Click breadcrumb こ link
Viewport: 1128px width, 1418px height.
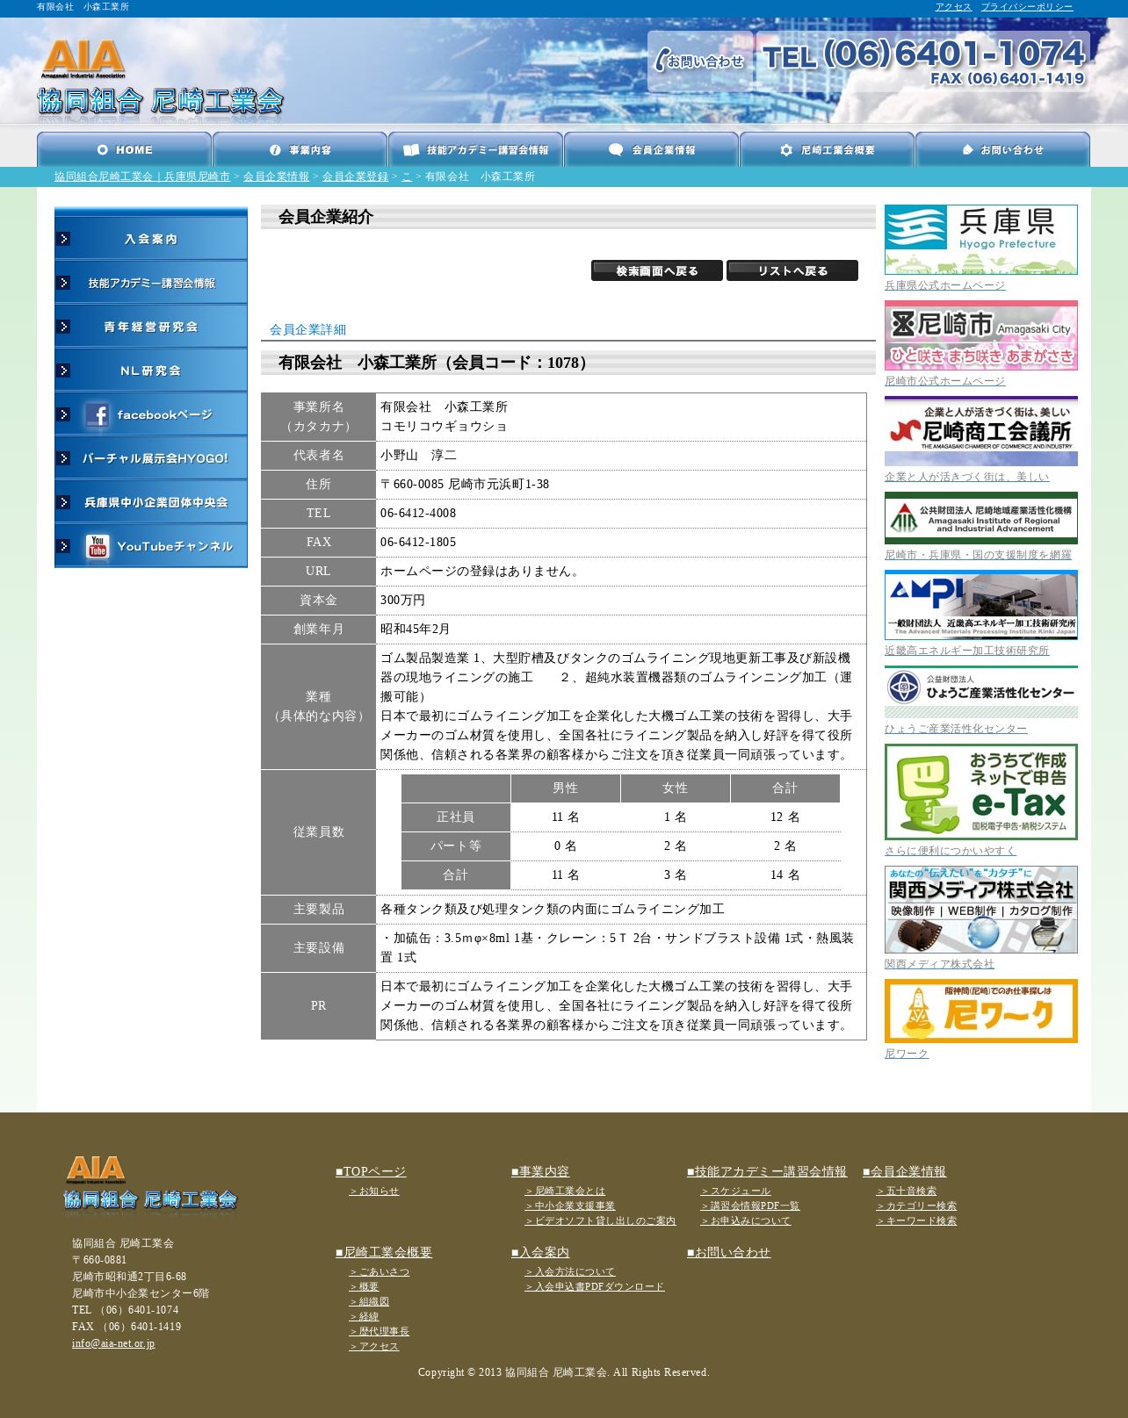(407, 176)
